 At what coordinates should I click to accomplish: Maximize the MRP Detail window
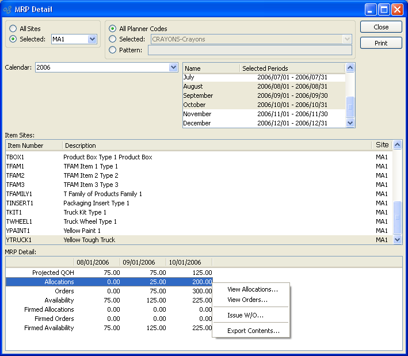point(384,9)
